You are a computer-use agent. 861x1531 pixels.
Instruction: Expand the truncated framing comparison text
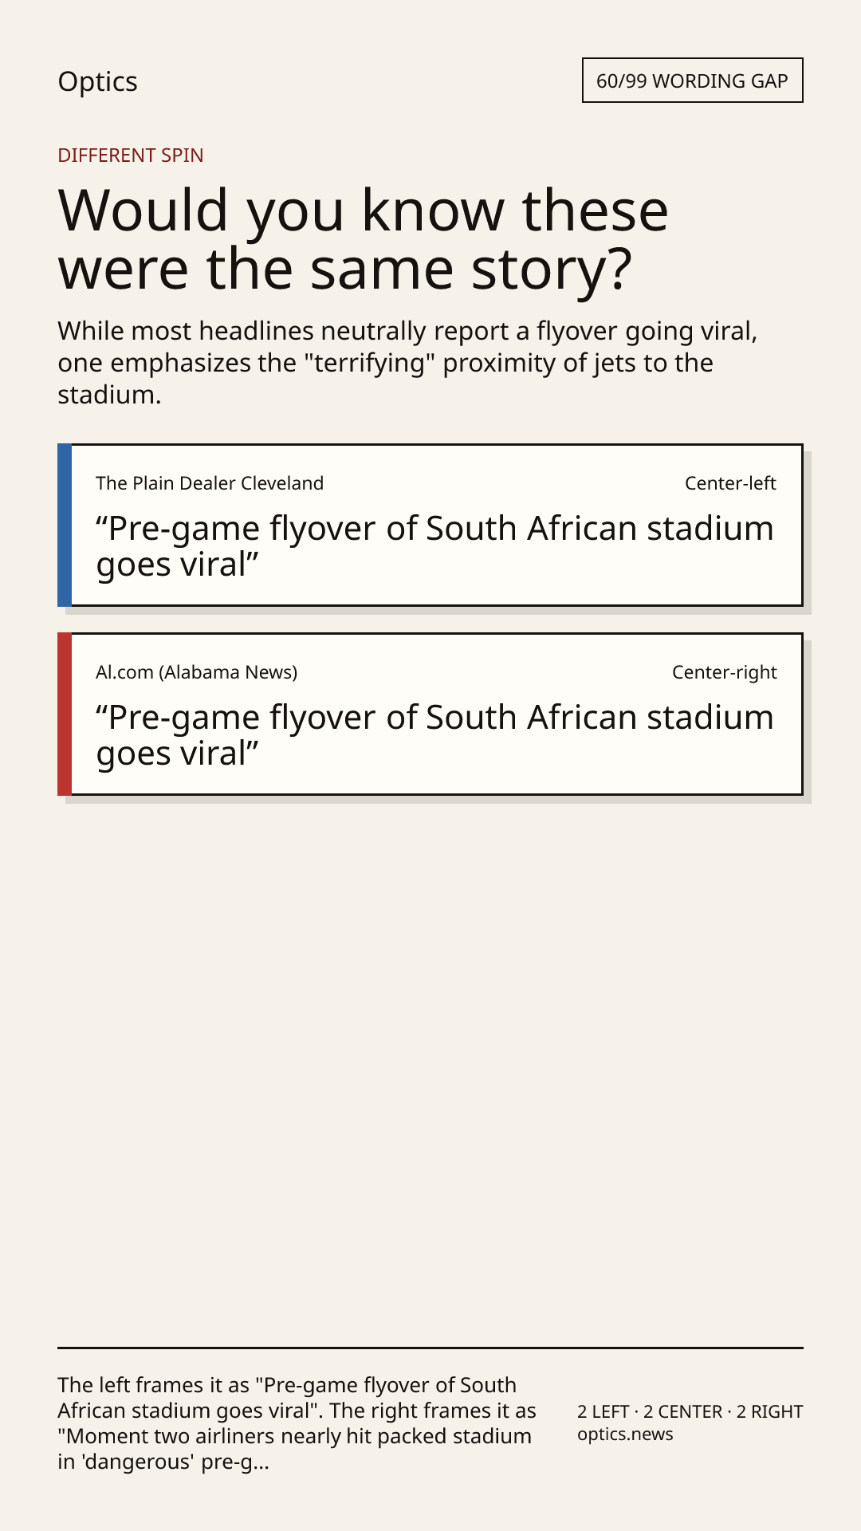[297, 1423]
